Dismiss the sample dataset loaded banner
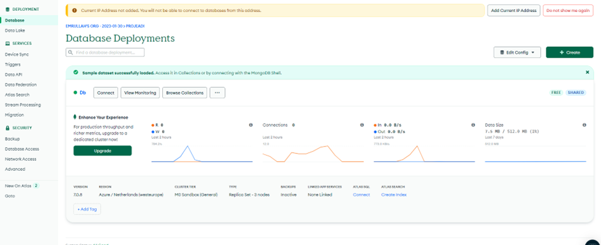 point(587,72)
